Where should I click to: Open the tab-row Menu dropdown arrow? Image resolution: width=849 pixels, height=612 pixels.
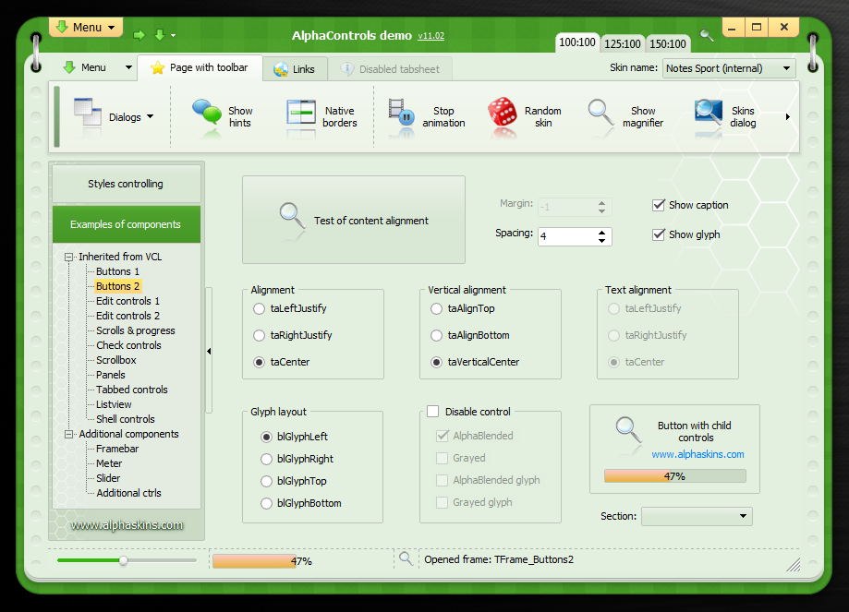coord(128,67)
